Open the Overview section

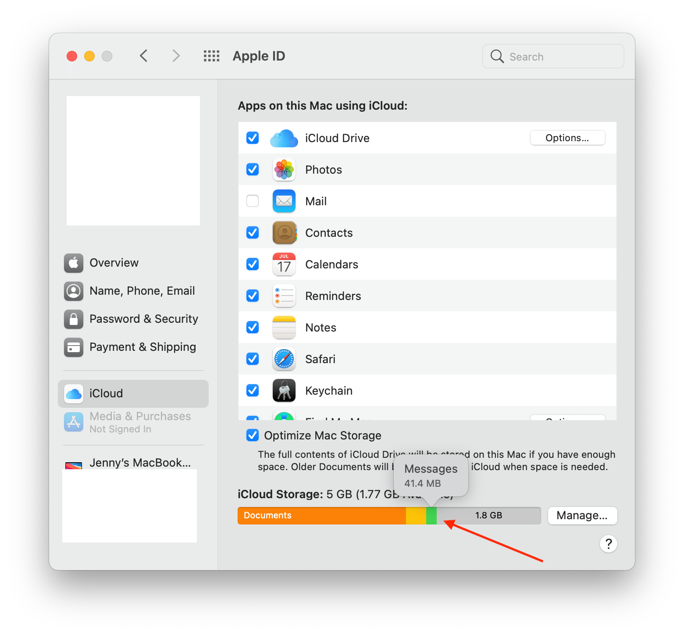(x=133, y=263)
